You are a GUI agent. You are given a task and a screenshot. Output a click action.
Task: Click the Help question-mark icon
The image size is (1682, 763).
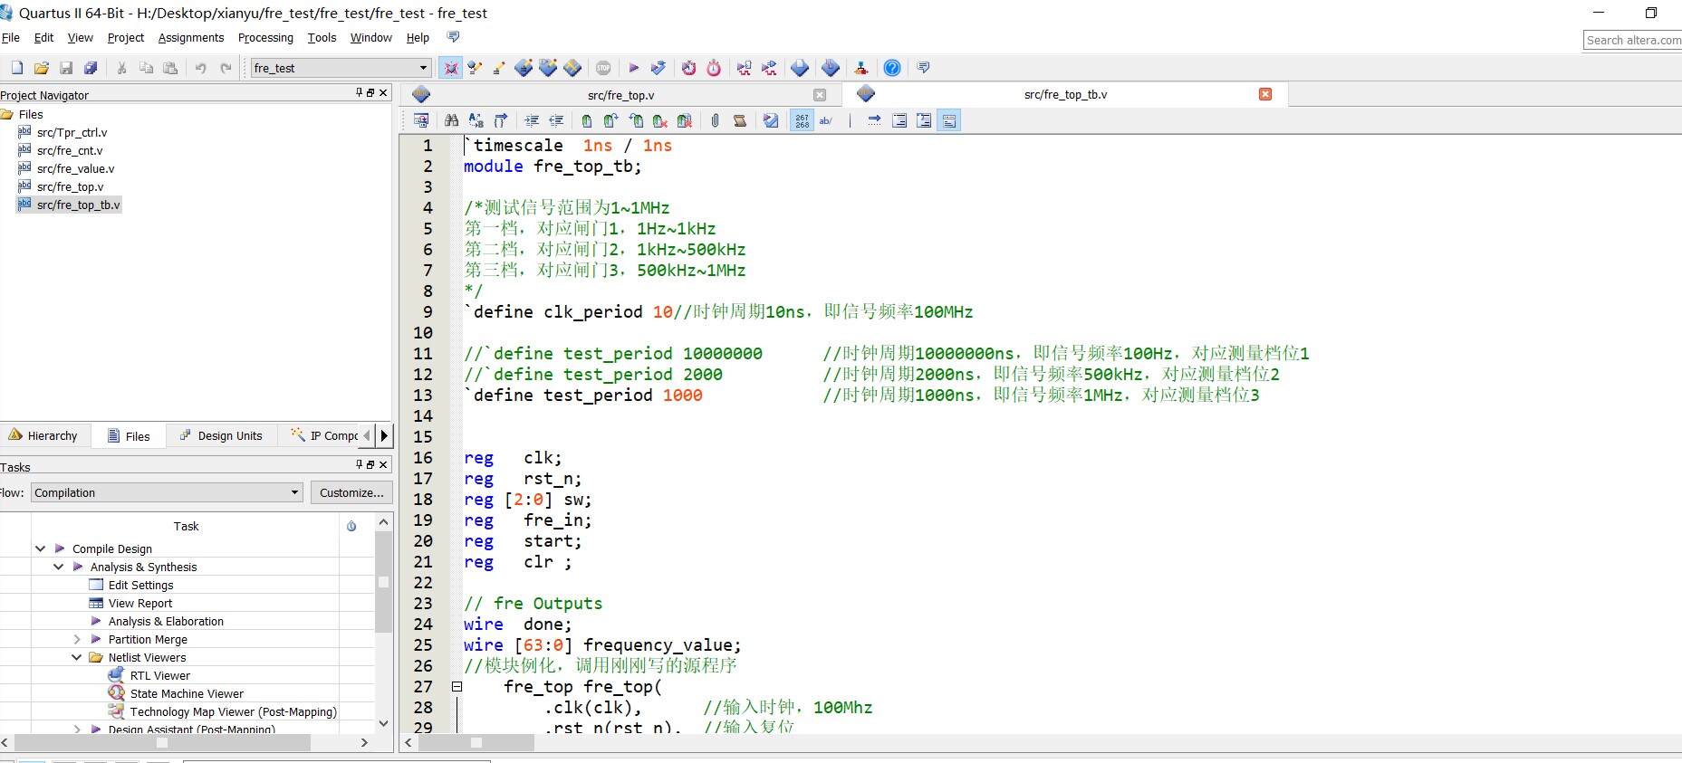point(892,68)
